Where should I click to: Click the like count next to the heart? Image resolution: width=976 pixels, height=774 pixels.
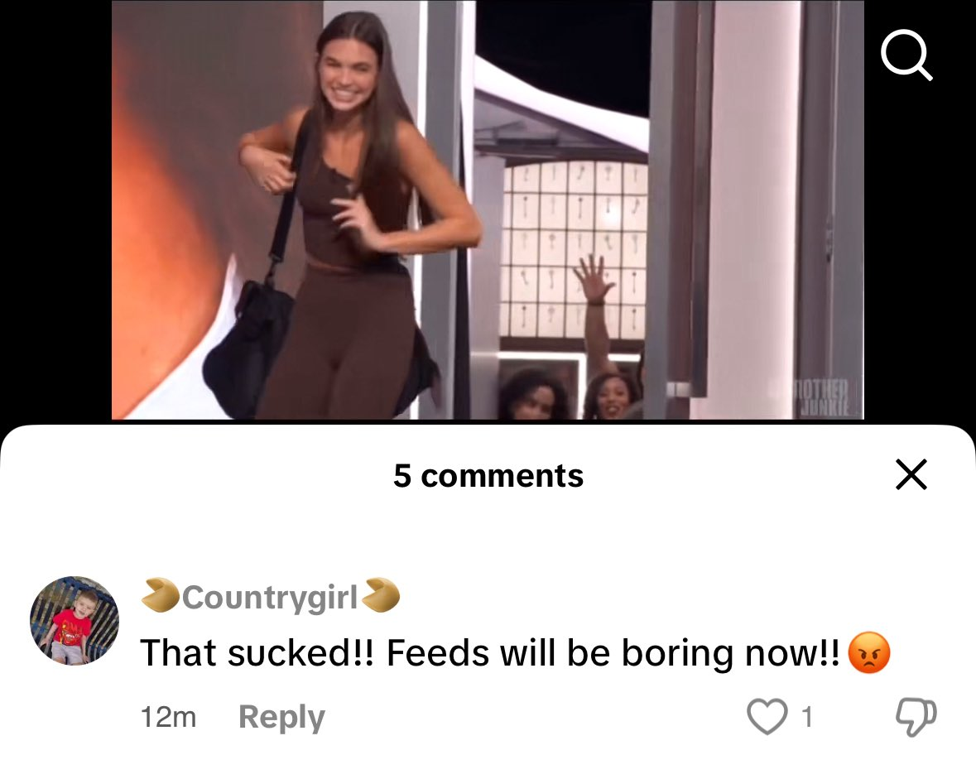(x=806, y=718)
